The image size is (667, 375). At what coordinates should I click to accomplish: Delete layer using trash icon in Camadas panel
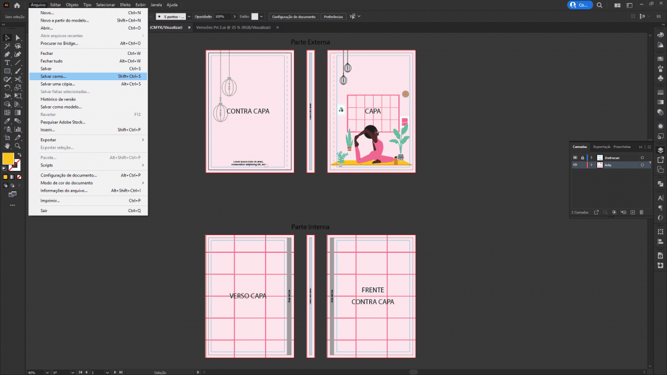641,212
